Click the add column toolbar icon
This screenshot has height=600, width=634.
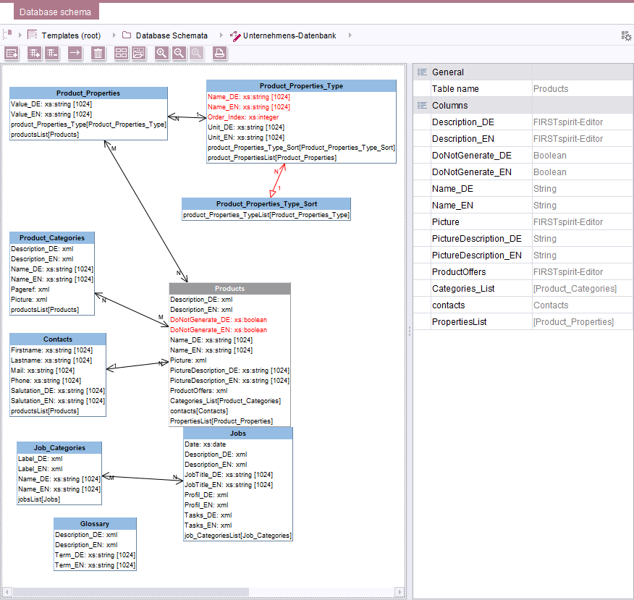[x=34, y=53]
